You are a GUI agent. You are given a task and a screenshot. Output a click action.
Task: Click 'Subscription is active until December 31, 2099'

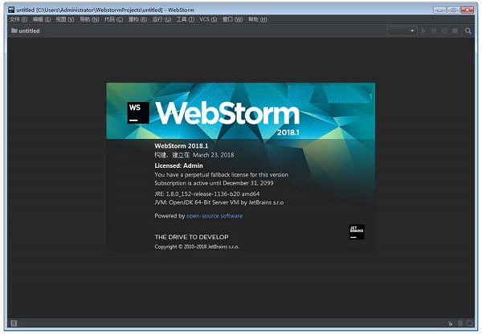(214, 183)
